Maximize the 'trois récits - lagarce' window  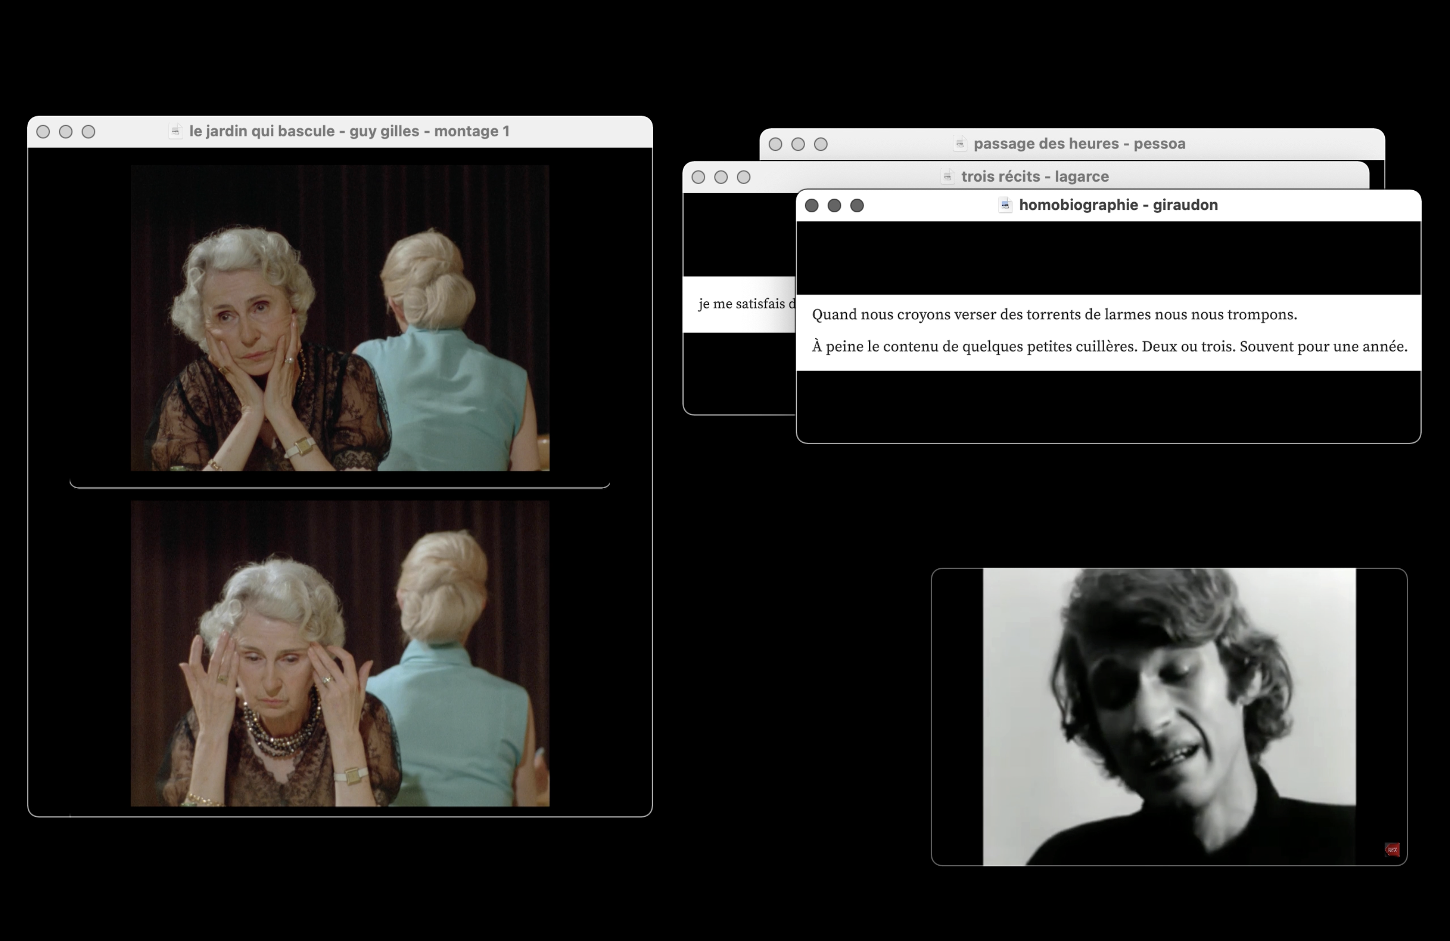743,177
